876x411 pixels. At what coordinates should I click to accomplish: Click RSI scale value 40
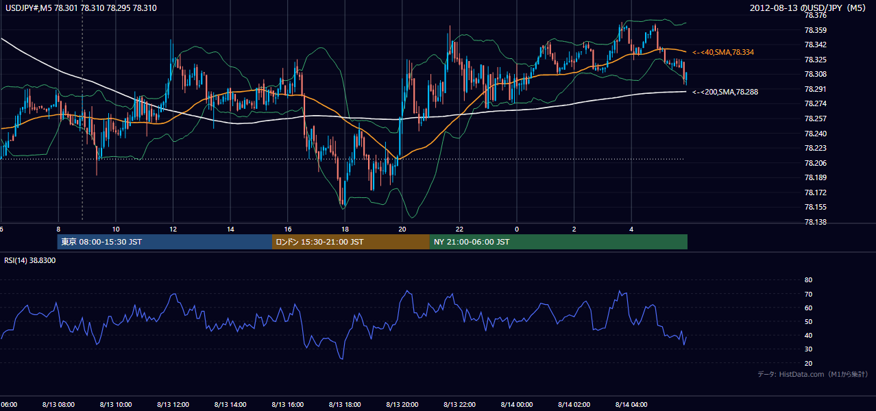[x=808, y=335]
